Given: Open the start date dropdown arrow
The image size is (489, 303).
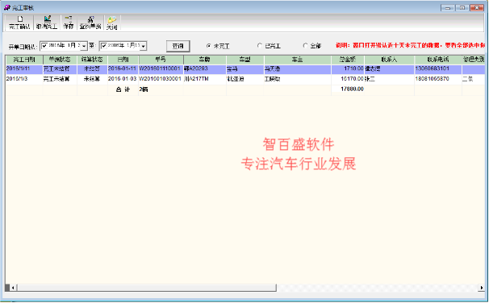Looking at the screenshot, I should tap(84, 47).
